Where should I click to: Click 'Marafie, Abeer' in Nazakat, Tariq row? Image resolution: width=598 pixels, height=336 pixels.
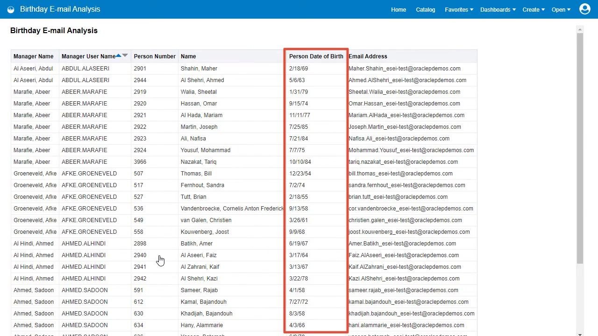click(x=32, y=162)
